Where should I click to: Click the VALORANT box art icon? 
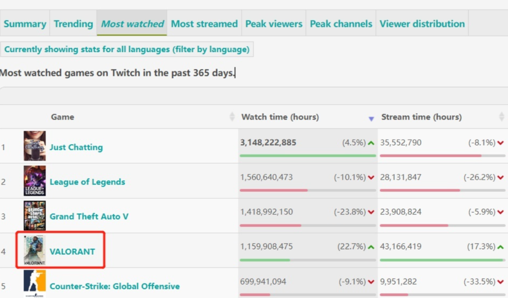tap(35, 250)
